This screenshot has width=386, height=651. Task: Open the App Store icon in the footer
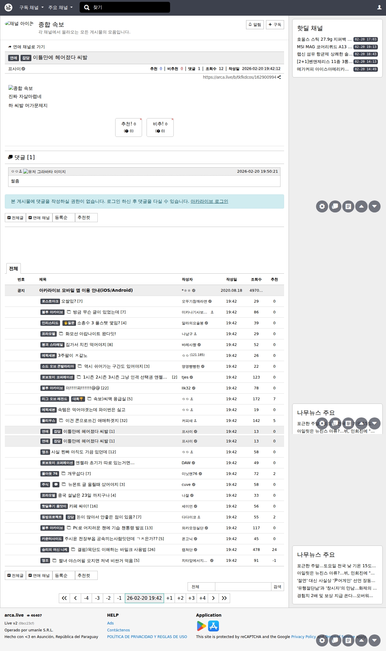214,626
